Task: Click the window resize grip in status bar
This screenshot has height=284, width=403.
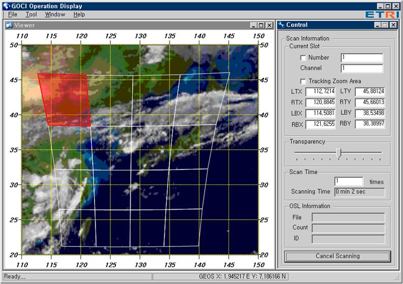Action: [397, 277]
